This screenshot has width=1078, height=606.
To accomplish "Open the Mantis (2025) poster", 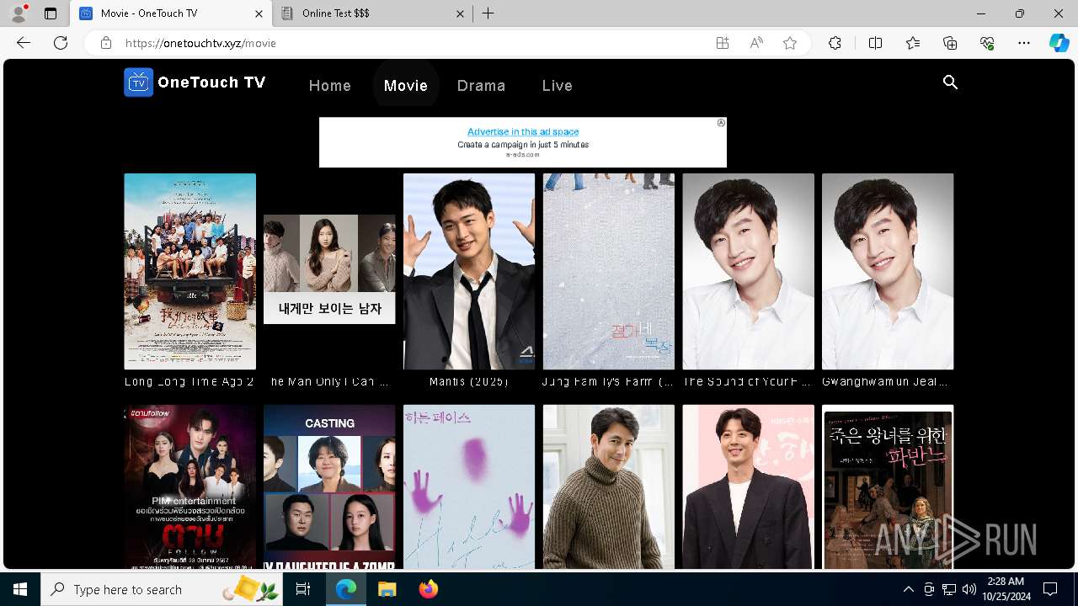I will 469,271.
